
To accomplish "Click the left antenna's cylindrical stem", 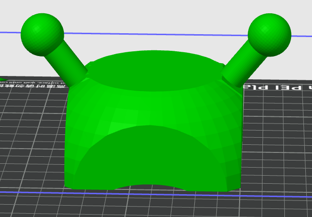I will [x=66, y=64].
